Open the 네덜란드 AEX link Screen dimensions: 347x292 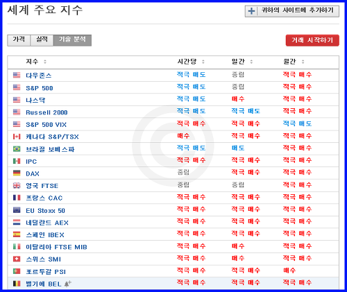[47, 223]
